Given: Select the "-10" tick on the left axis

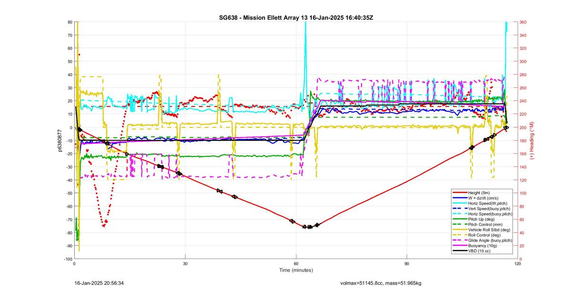Looking at the screenshot, I should tap(68, 140).
